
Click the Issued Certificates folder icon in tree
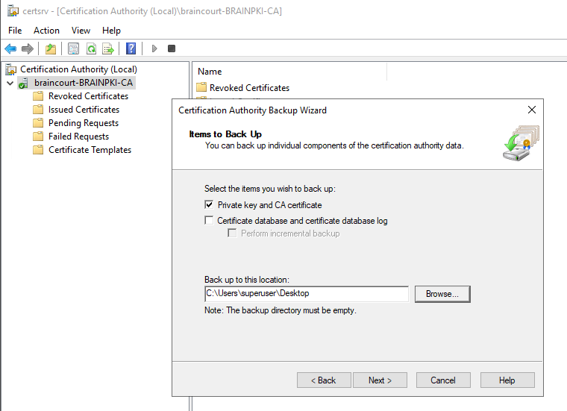point(38,110)
